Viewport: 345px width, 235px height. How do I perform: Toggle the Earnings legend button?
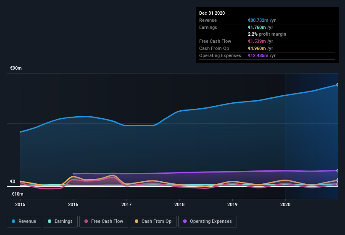pyautogui.click(x=60, y=222)
